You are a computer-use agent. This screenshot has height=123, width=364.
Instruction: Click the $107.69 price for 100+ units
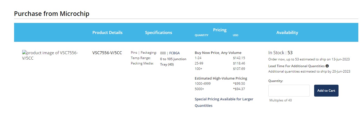[239, 69]
